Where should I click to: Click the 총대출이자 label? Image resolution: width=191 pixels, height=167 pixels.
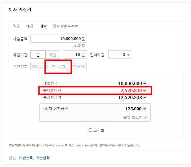coord(52,90)
